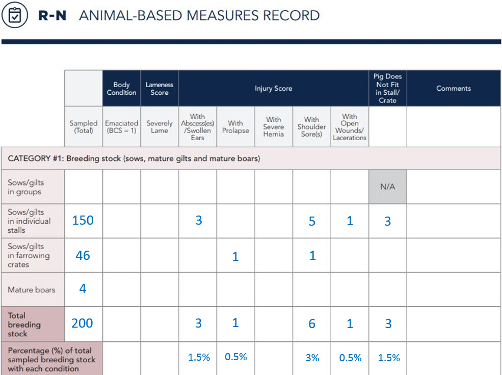This screenshot has height=375, width=502.
Task: Click the Pig Does Not Fit header
Action: (387, 88)
